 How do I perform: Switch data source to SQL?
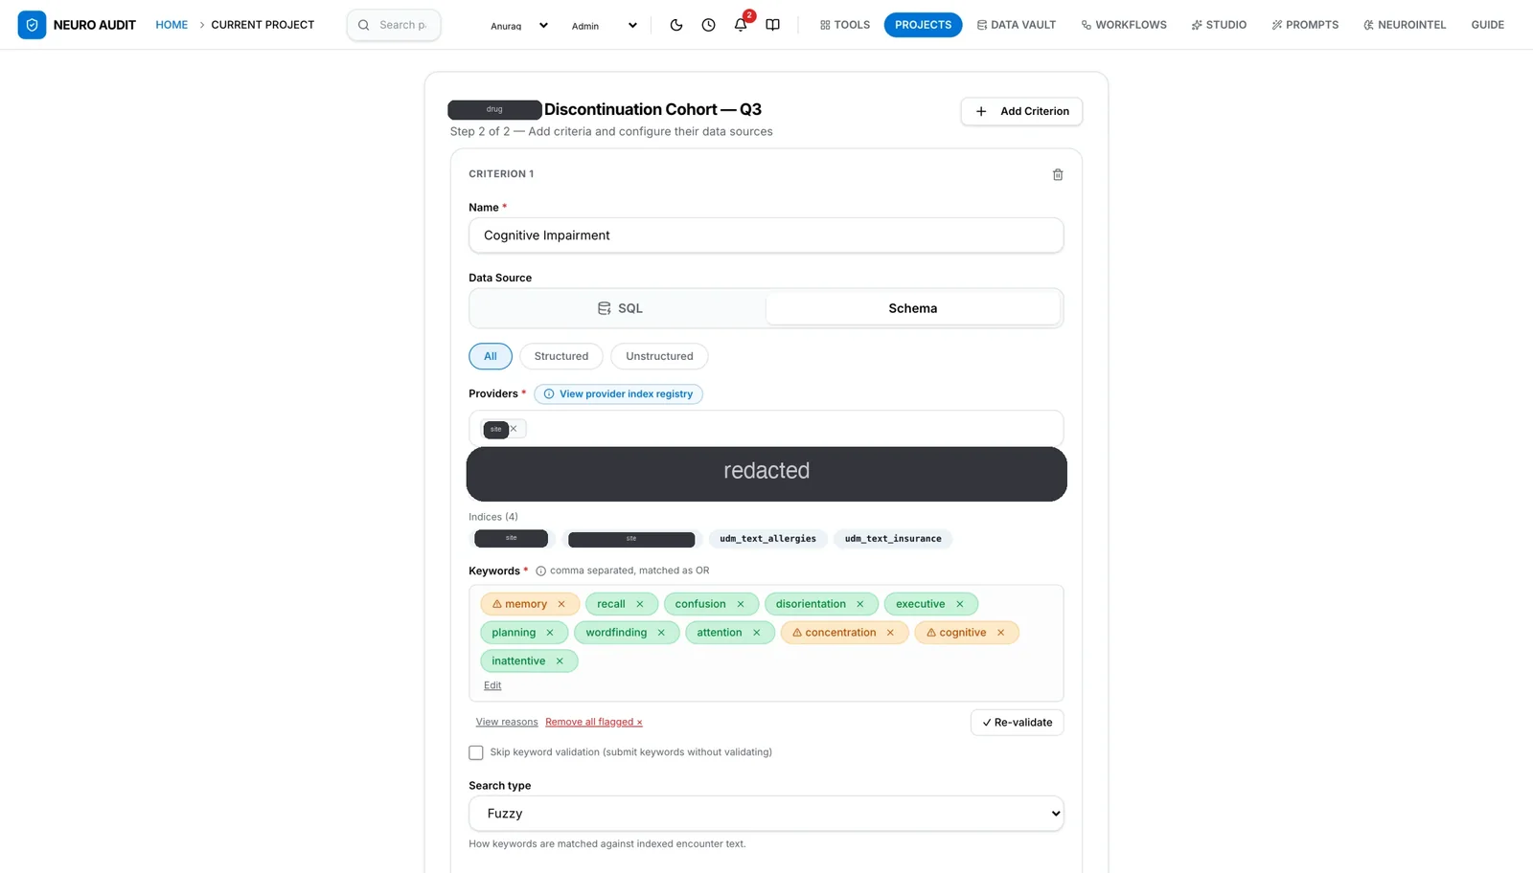620,308
